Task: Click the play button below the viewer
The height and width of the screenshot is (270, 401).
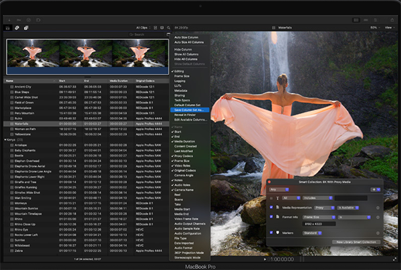Action: point(265,259)
